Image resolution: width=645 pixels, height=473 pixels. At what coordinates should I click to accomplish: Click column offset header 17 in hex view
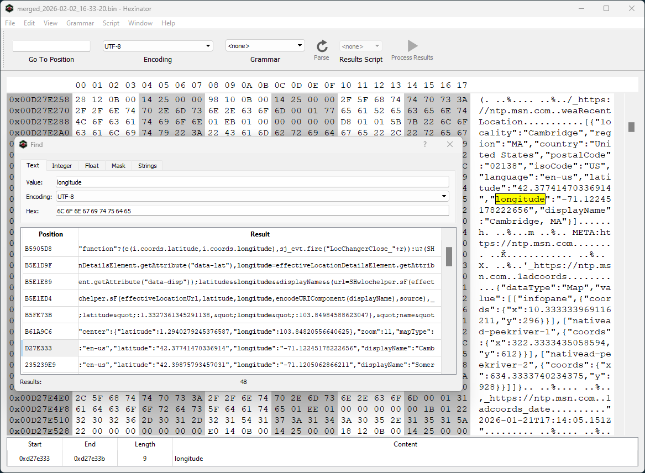point(462,85)
